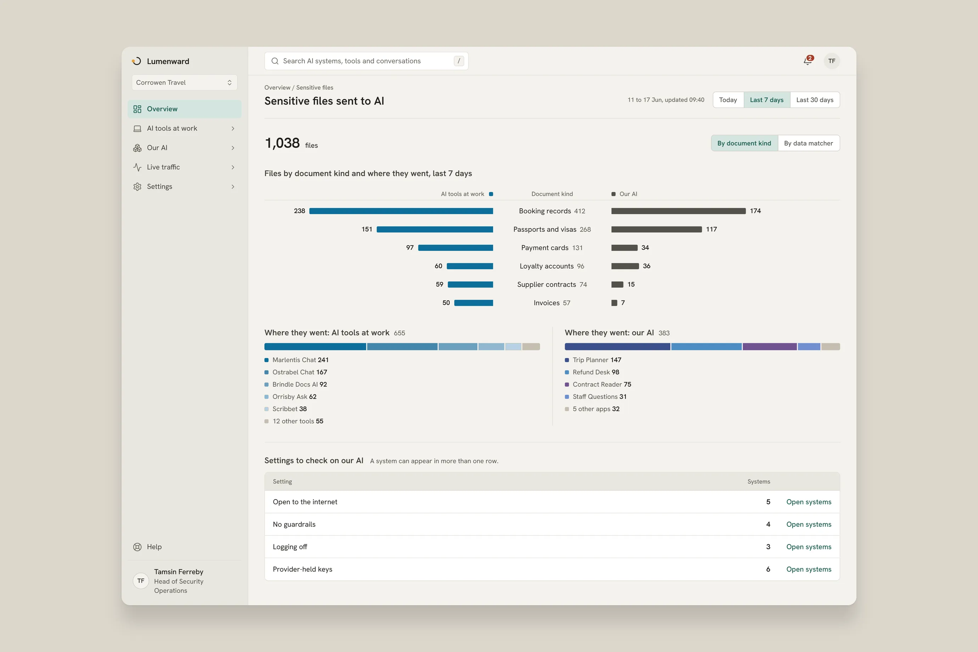Select the Last 7 days range
This screenshot has height=652, width=978.
click(x=766, y=100)
